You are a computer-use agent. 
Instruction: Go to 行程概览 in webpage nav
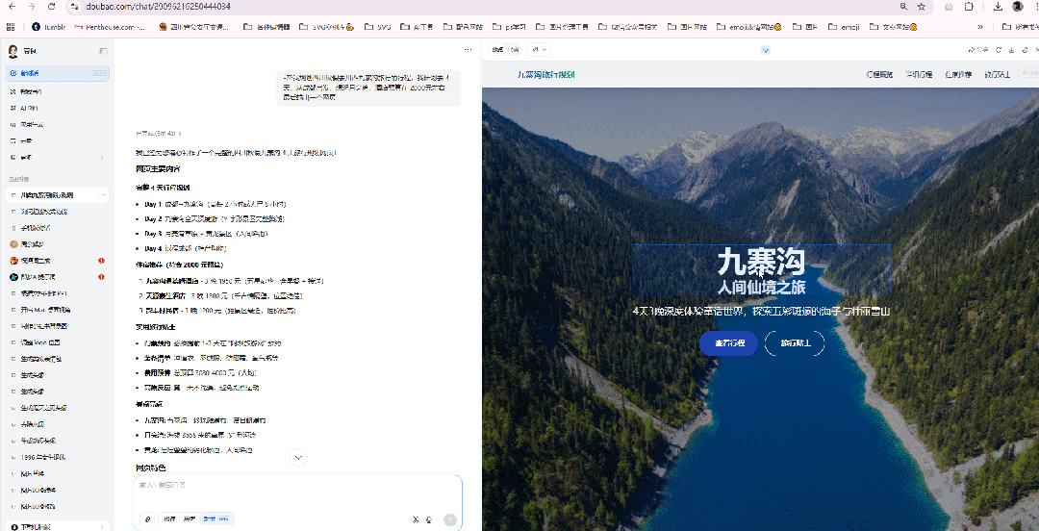click(879, 74)
